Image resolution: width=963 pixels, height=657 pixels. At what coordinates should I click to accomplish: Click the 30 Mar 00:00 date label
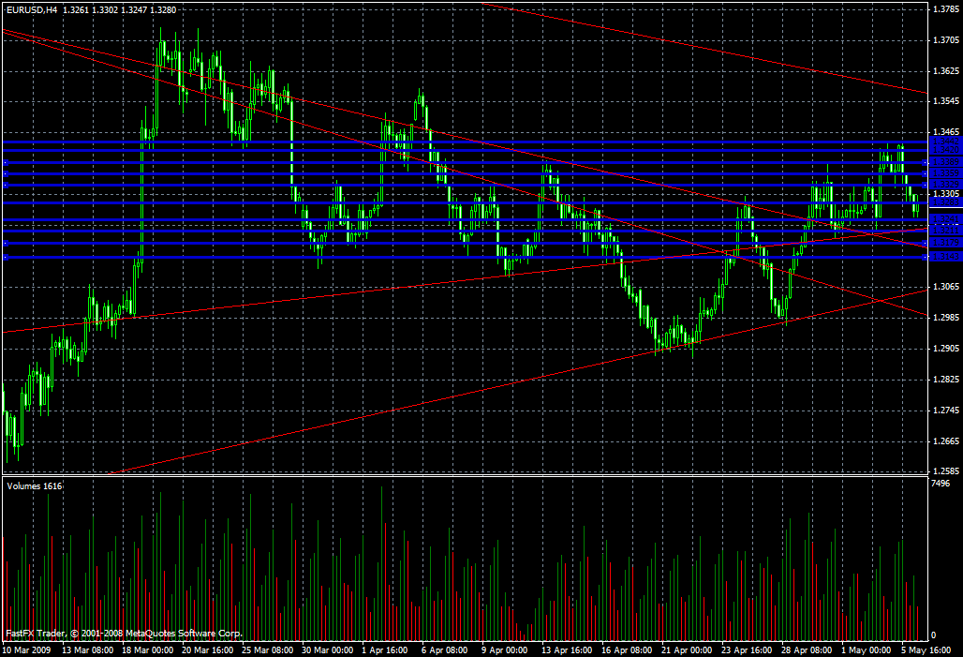[328, 650]
